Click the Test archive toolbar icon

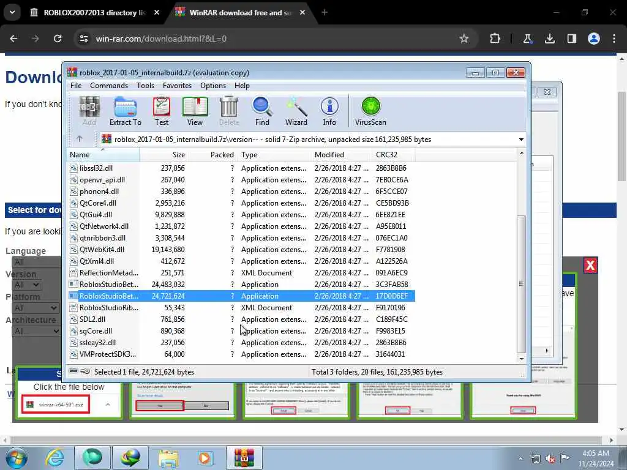tap(162, 111)
